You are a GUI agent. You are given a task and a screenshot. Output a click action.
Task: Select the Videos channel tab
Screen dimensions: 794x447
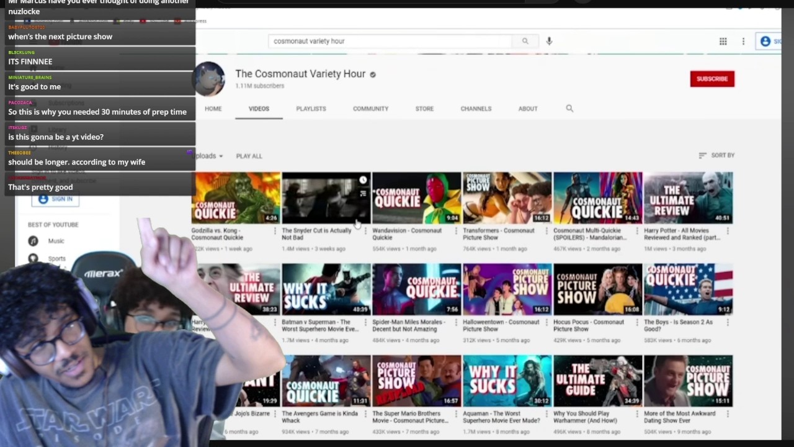[259, 109]
